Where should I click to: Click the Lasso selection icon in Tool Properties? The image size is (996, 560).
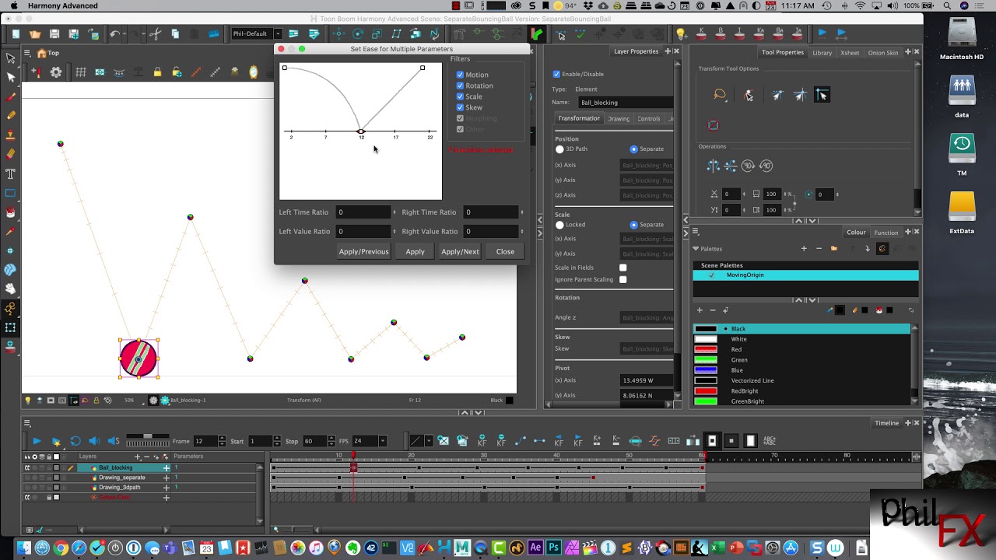720,95
